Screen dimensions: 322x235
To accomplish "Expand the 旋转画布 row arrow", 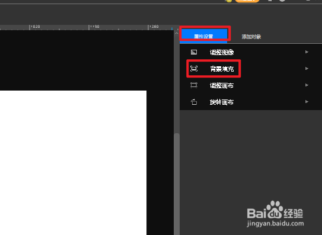I will [x=307, y=102].
